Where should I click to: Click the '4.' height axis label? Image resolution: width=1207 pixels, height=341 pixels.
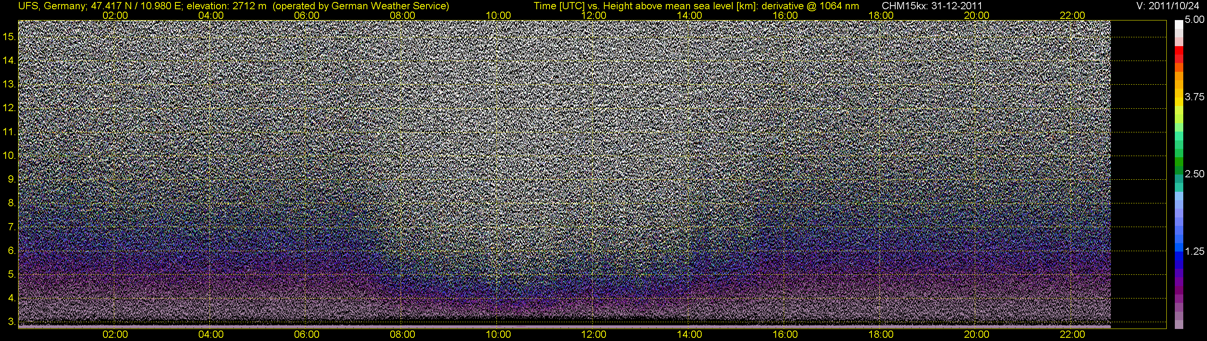click(x=12, y=298)
